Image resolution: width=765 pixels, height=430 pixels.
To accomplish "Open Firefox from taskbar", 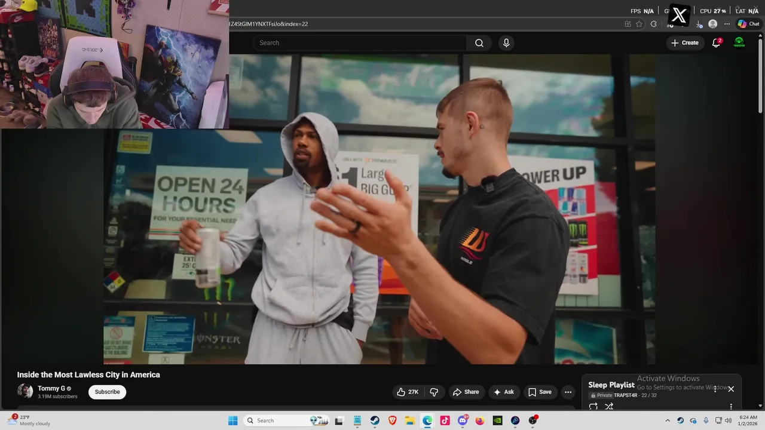I will tap(480, 420).
